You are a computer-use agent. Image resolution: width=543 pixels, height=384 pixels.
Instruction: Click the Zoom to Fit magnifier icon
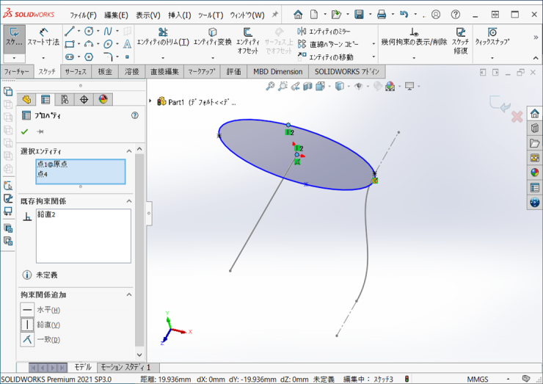270,86
